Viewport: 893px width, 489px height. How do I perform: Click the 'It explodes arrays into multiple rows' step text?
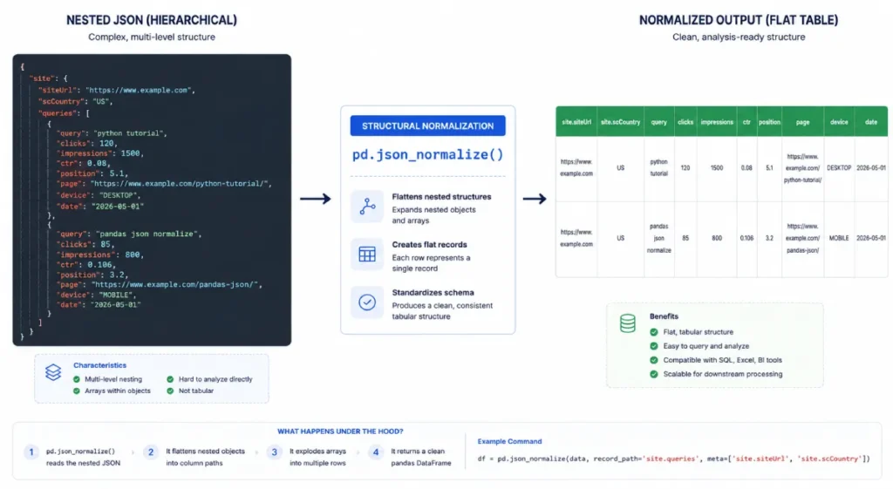pyautogui.click(x=317, y=457)
